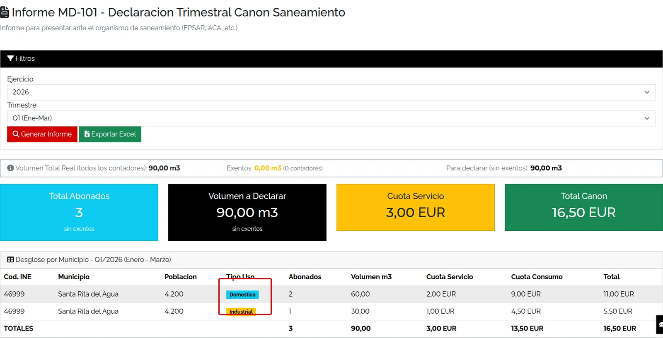The width and height of the screenshot is (663, 338).
Task: Click Santa Rita del Agua in Domestico row
Action: point(88,294)
